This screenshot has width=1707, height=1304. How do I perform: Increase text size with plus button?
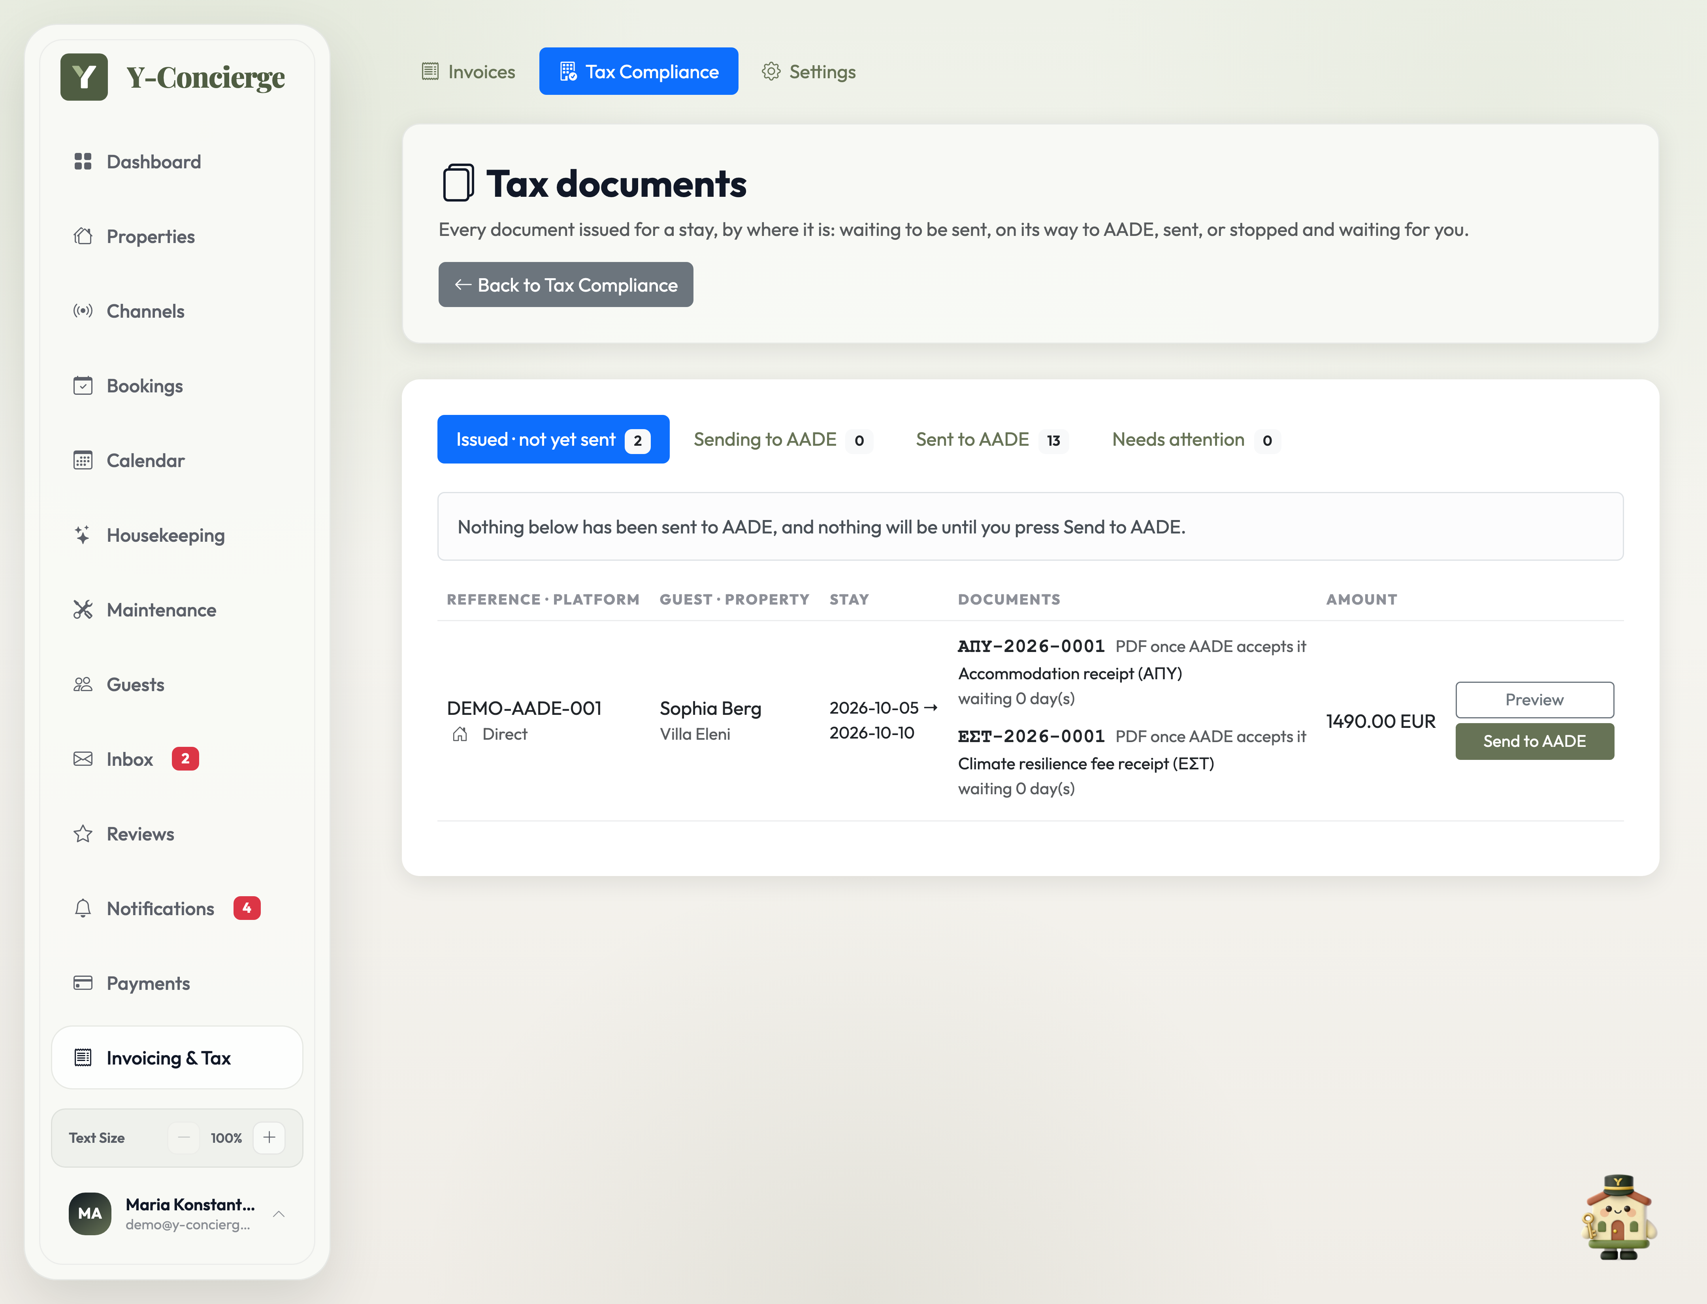(269, 1137)
